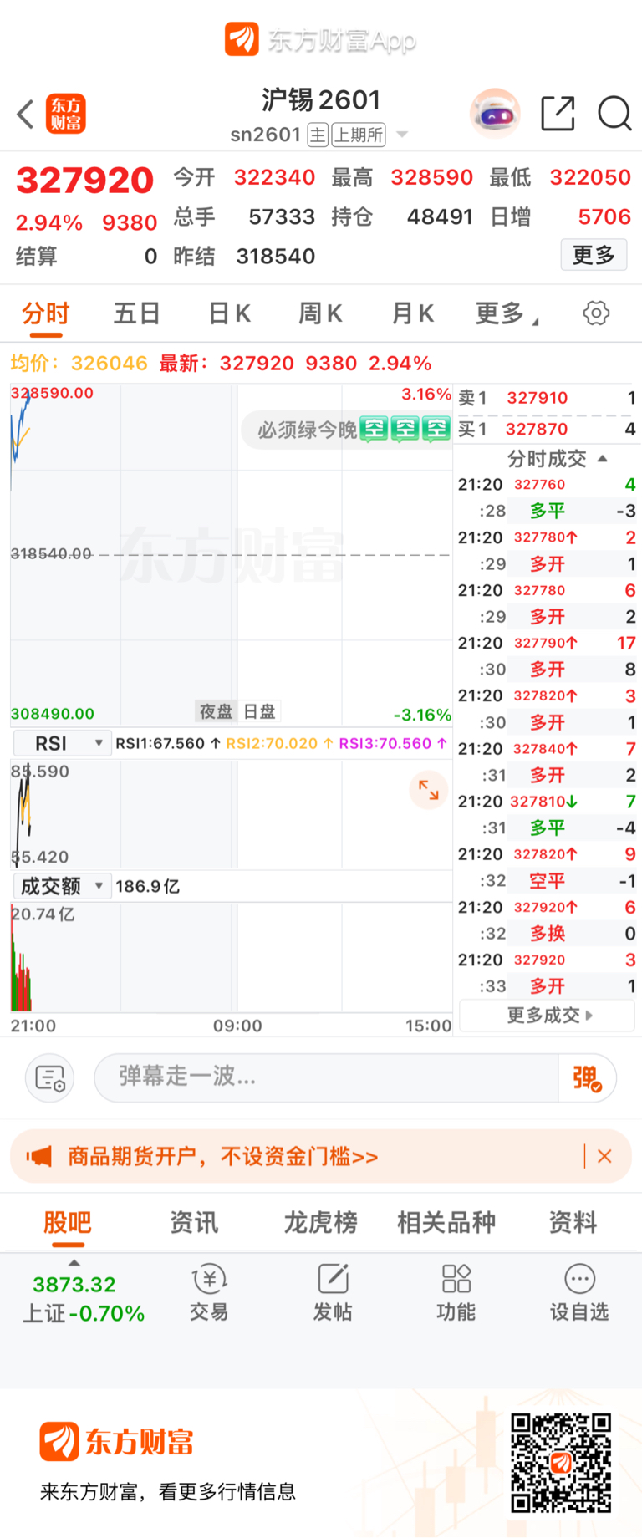
Task: Open the 龙虎榜 tab
Action: (320, 1222)
